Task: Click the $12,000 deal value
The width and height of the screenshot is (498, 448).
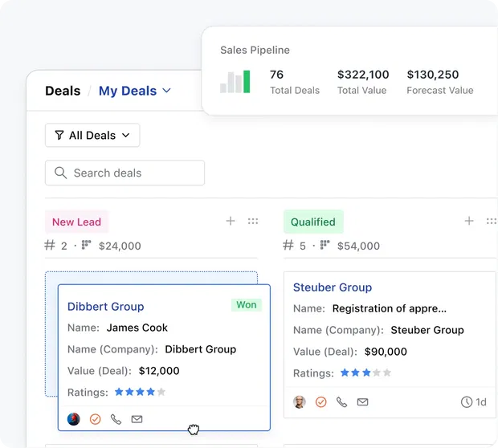Action: pos(159,371)
